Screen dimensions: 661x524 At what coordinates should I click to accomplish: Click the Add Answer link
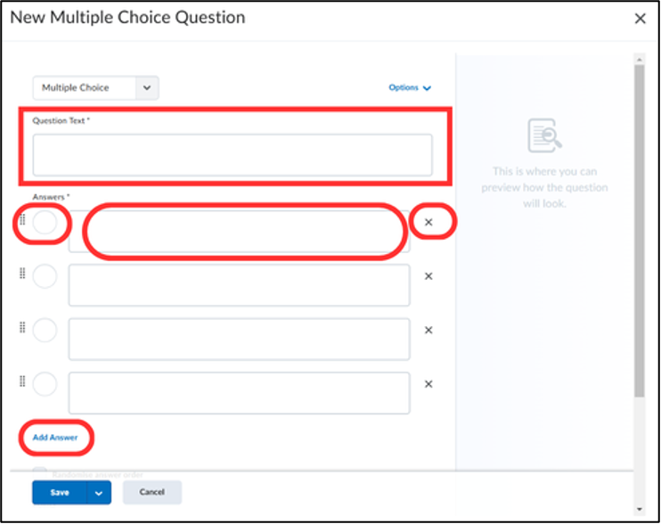click(55, 438)
